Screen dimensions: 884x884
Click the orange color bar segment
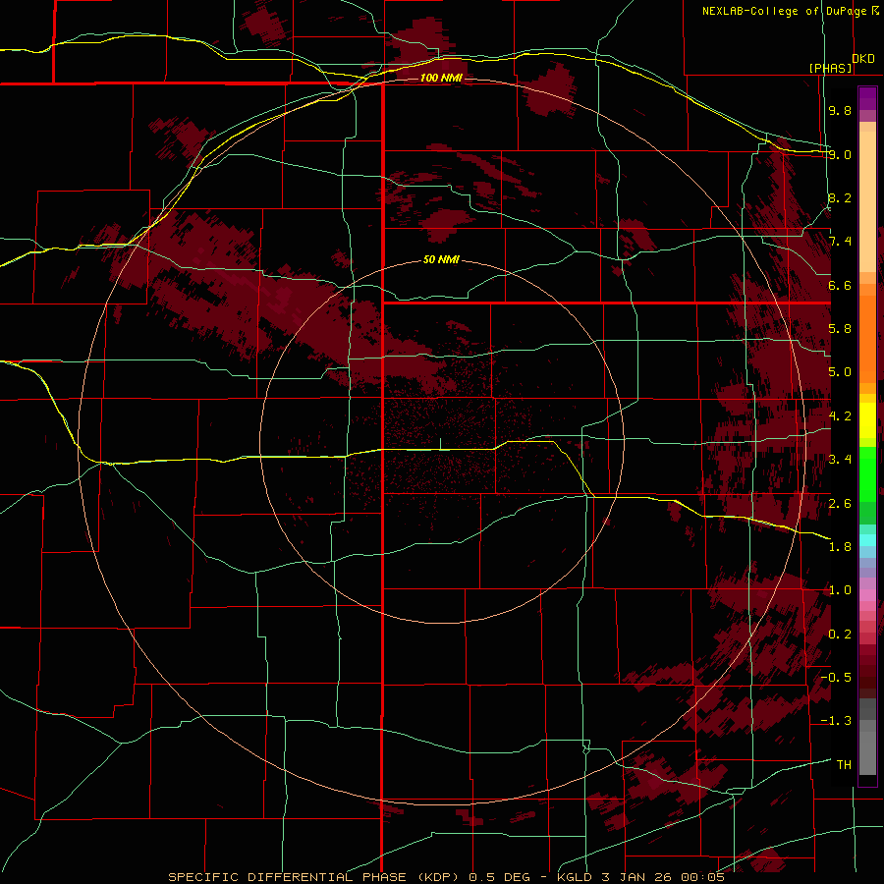click(867, 338)
